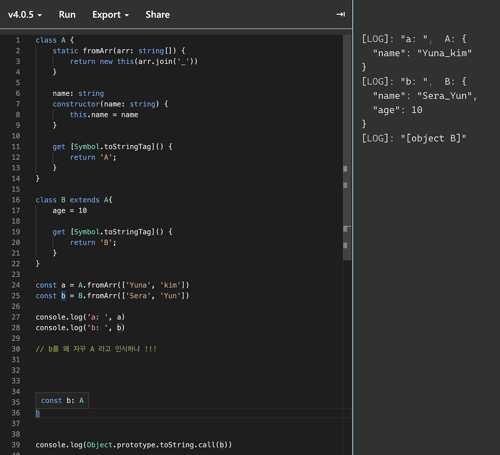Click the editor's vertical scrollbar thumb

[x=347, y=117]
